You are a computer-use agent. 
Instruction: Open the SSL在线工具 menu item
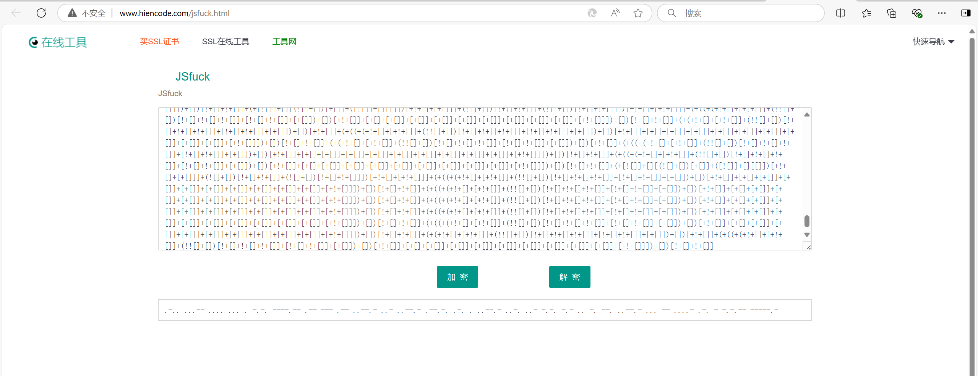pos(225,42)
